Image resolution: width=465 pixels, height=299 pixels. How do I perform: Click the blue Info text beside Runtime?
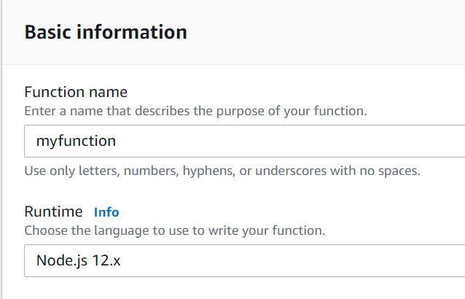tap(106, 212)
